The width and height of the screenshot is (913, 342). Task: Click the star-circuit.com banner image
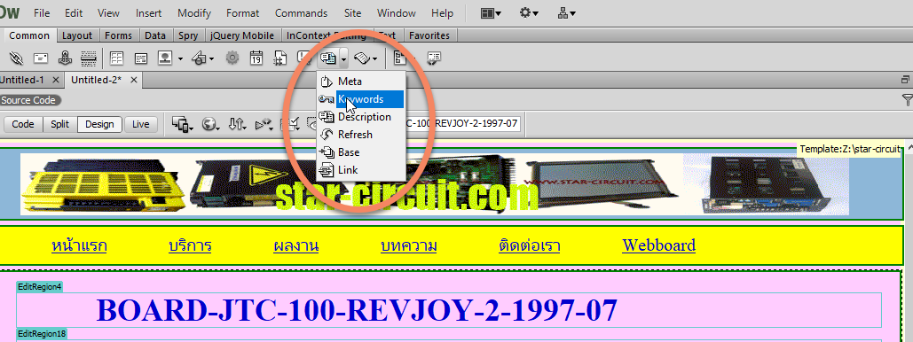pyautogui.click(x=435, y=183)
